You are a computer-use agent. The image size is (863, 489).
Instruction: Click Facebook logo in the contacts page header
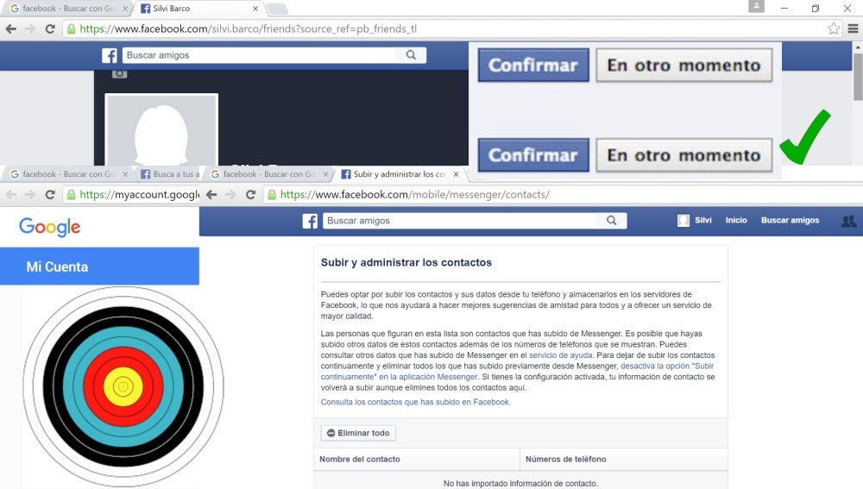[310, 221]
